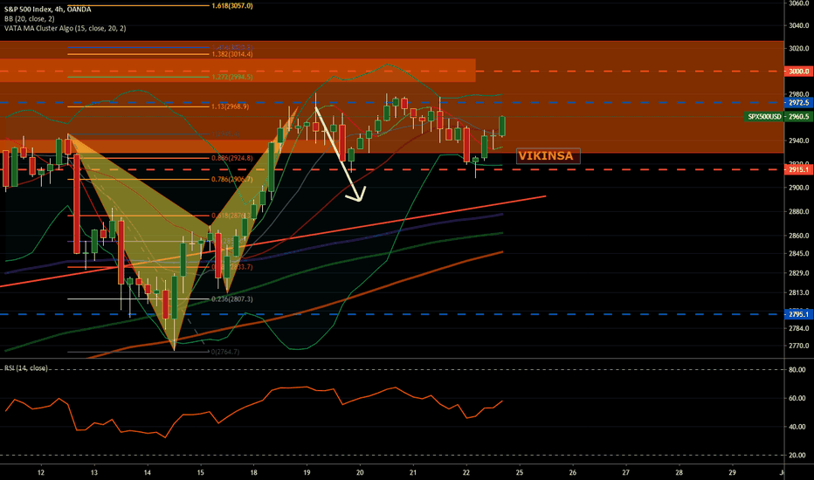The width and height of the screenshot is (814, 480).
Task: Click date 27 on the time axis
Action: [x=625, y=473]
